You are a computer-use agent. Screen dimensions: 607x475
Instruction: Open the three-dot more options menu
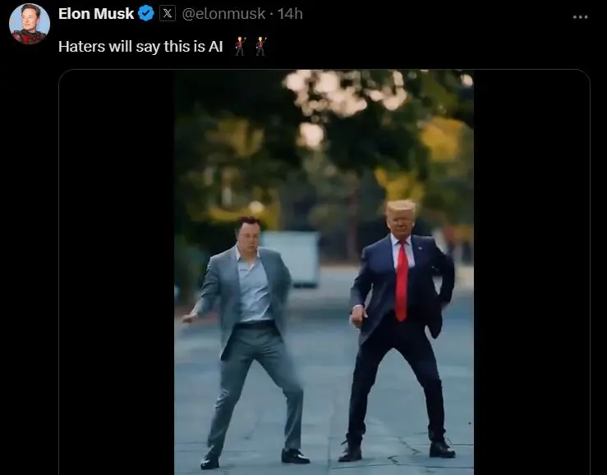580,16
